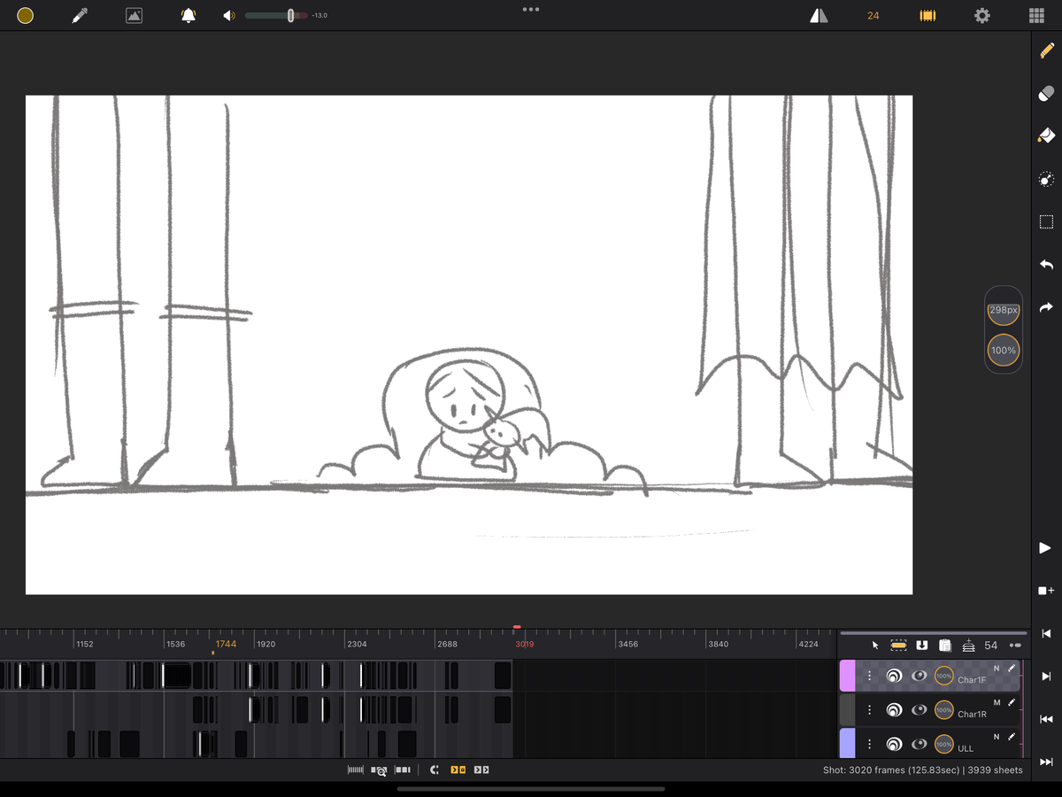
Task: Jump to the next drawing
Action: point(1046,677)
